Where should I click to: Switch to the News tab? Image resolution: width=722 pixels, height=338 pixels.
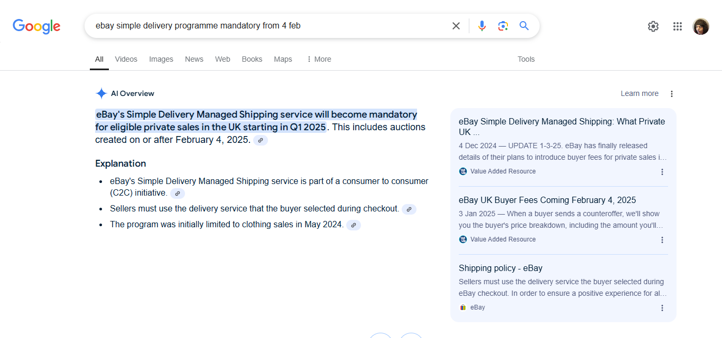[x=194, y=59]
